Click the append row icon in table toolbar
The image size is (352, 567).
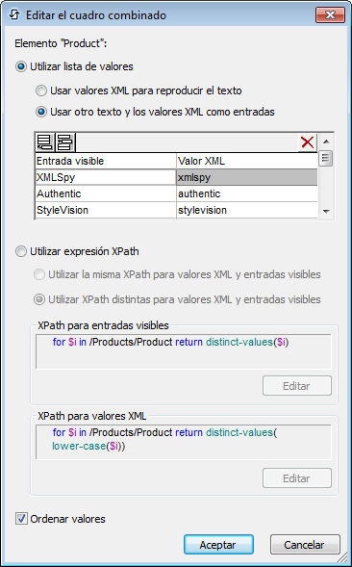point(45,142)
